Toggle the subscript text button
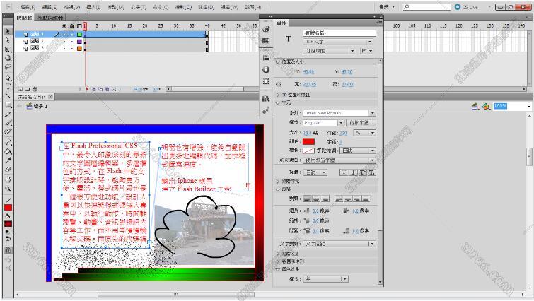This screenshot has height=301, width=534. 371,172
